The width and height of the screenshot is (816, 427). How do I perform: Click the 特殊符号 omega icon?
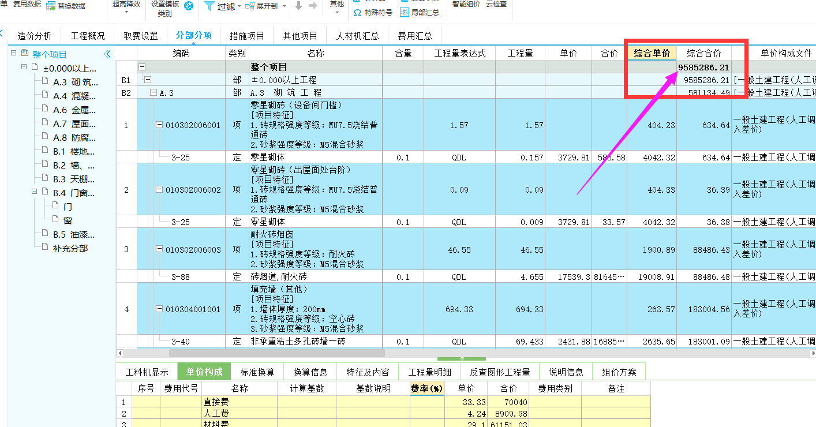[357, 12]
